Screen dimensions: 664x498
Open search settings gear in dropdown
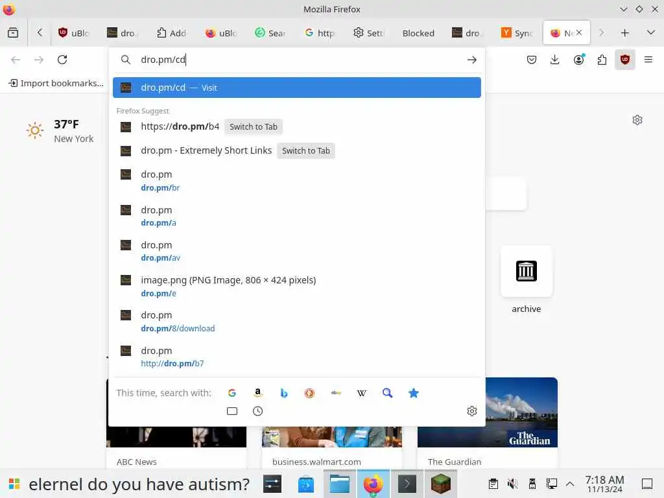pyautogui.click(x=472, y=411)
